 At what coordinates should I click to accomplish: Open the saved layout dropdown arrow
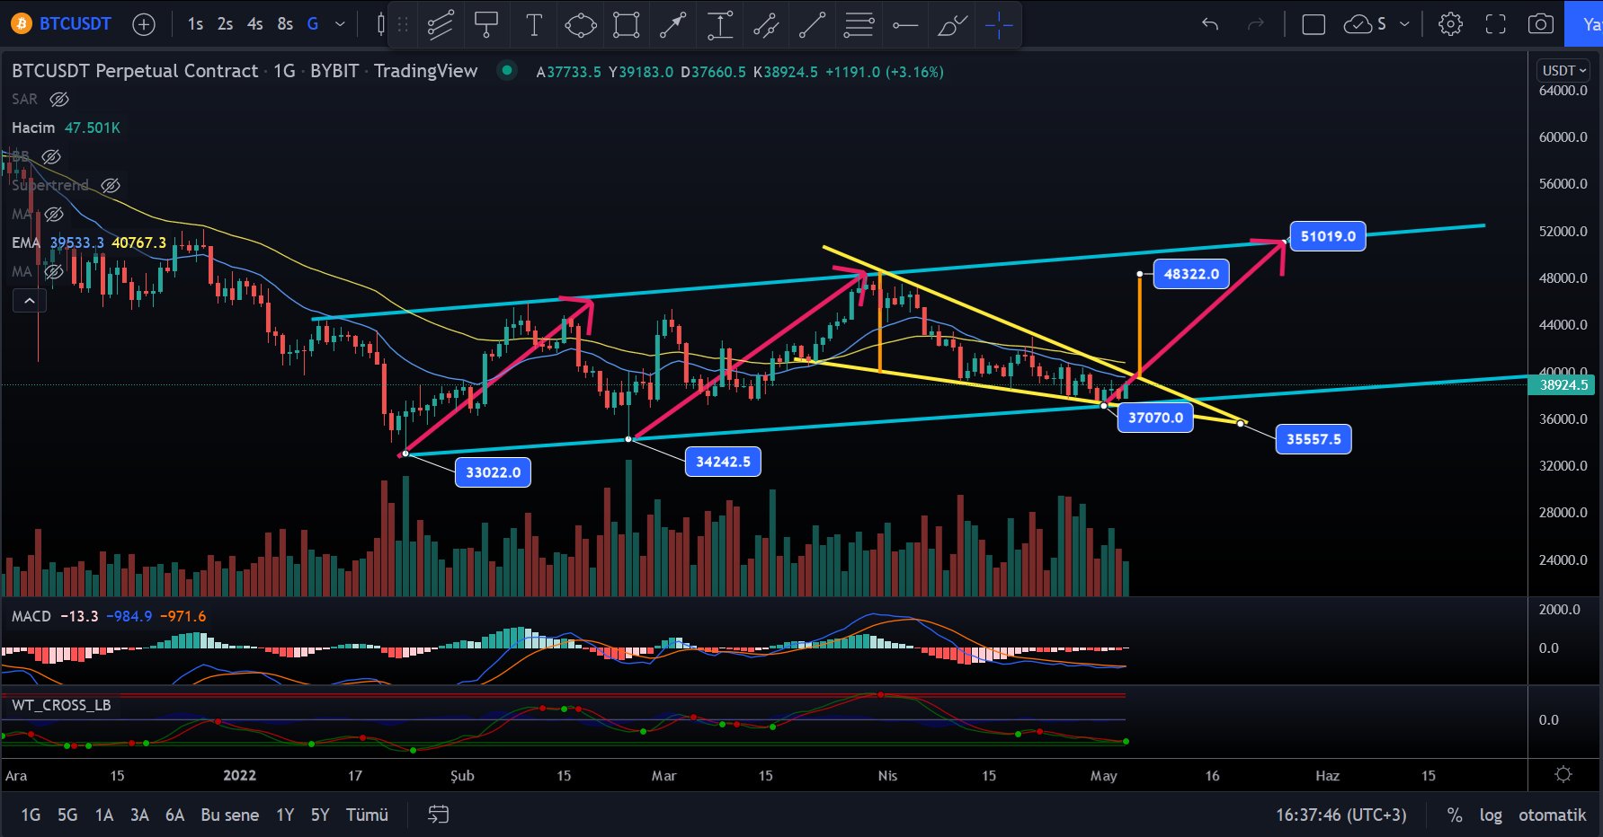pyautogui.click(x=1404, y=24)
